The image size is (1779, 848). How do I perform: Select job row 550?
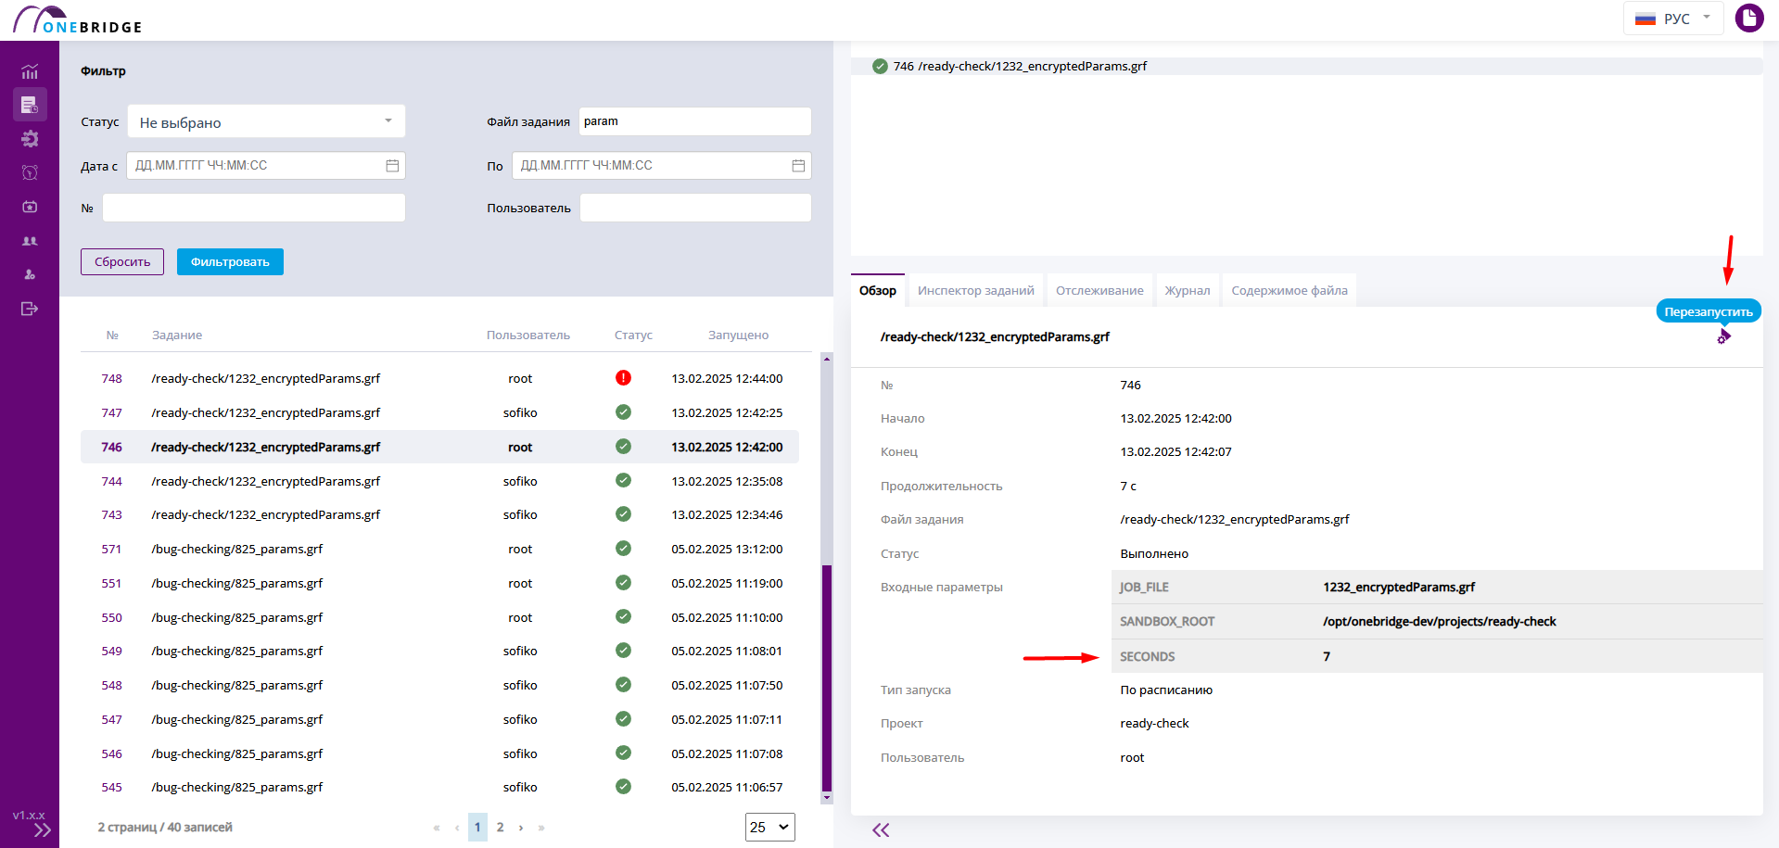[x=439, y=617]
